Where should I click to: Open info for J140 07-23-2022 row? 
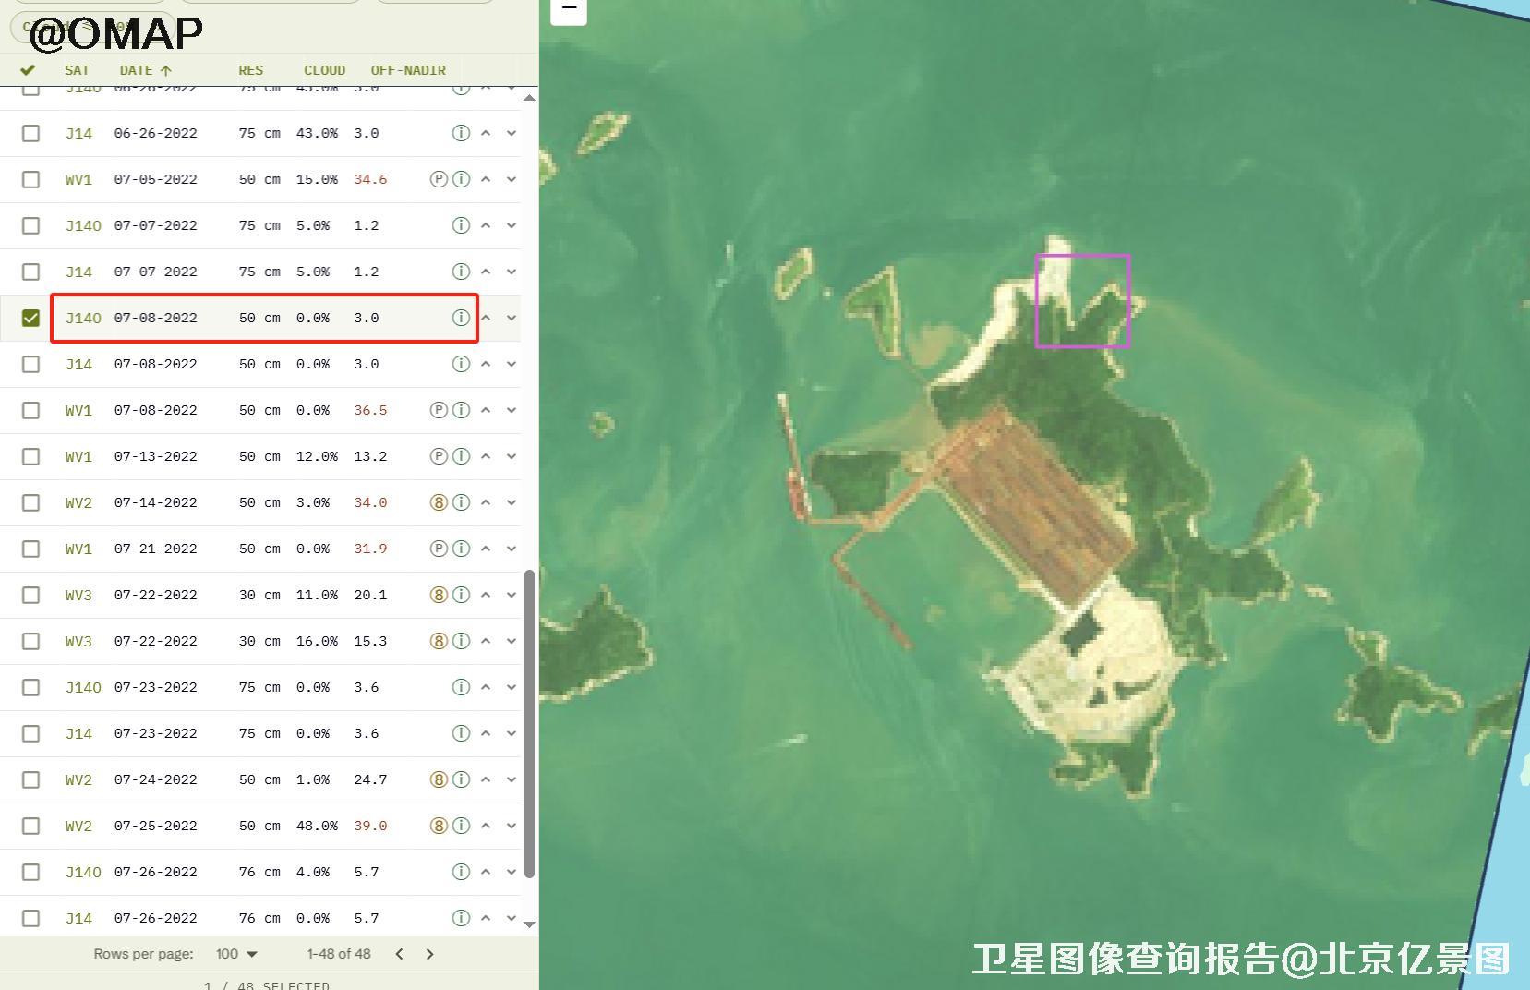point(461,687)
